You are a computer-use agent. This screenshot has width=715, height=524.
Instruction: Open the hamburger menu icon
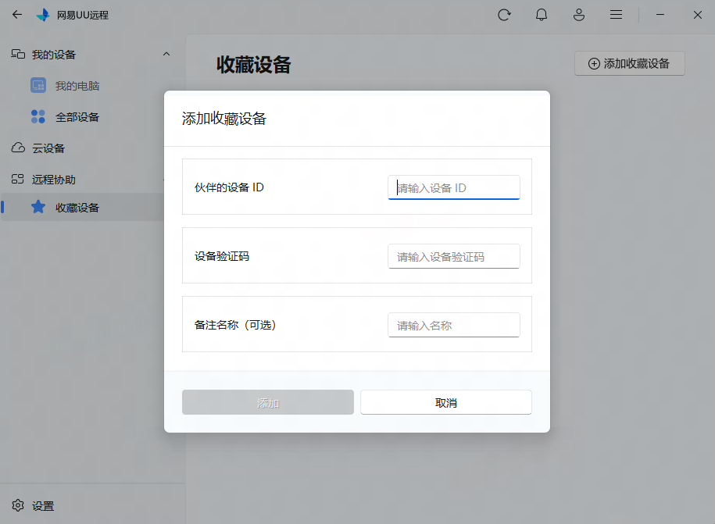[x=617, y=15]
